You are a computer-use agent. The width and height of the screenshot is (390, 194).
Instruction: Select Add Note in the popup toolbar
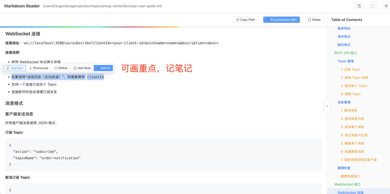click(82, 68)
